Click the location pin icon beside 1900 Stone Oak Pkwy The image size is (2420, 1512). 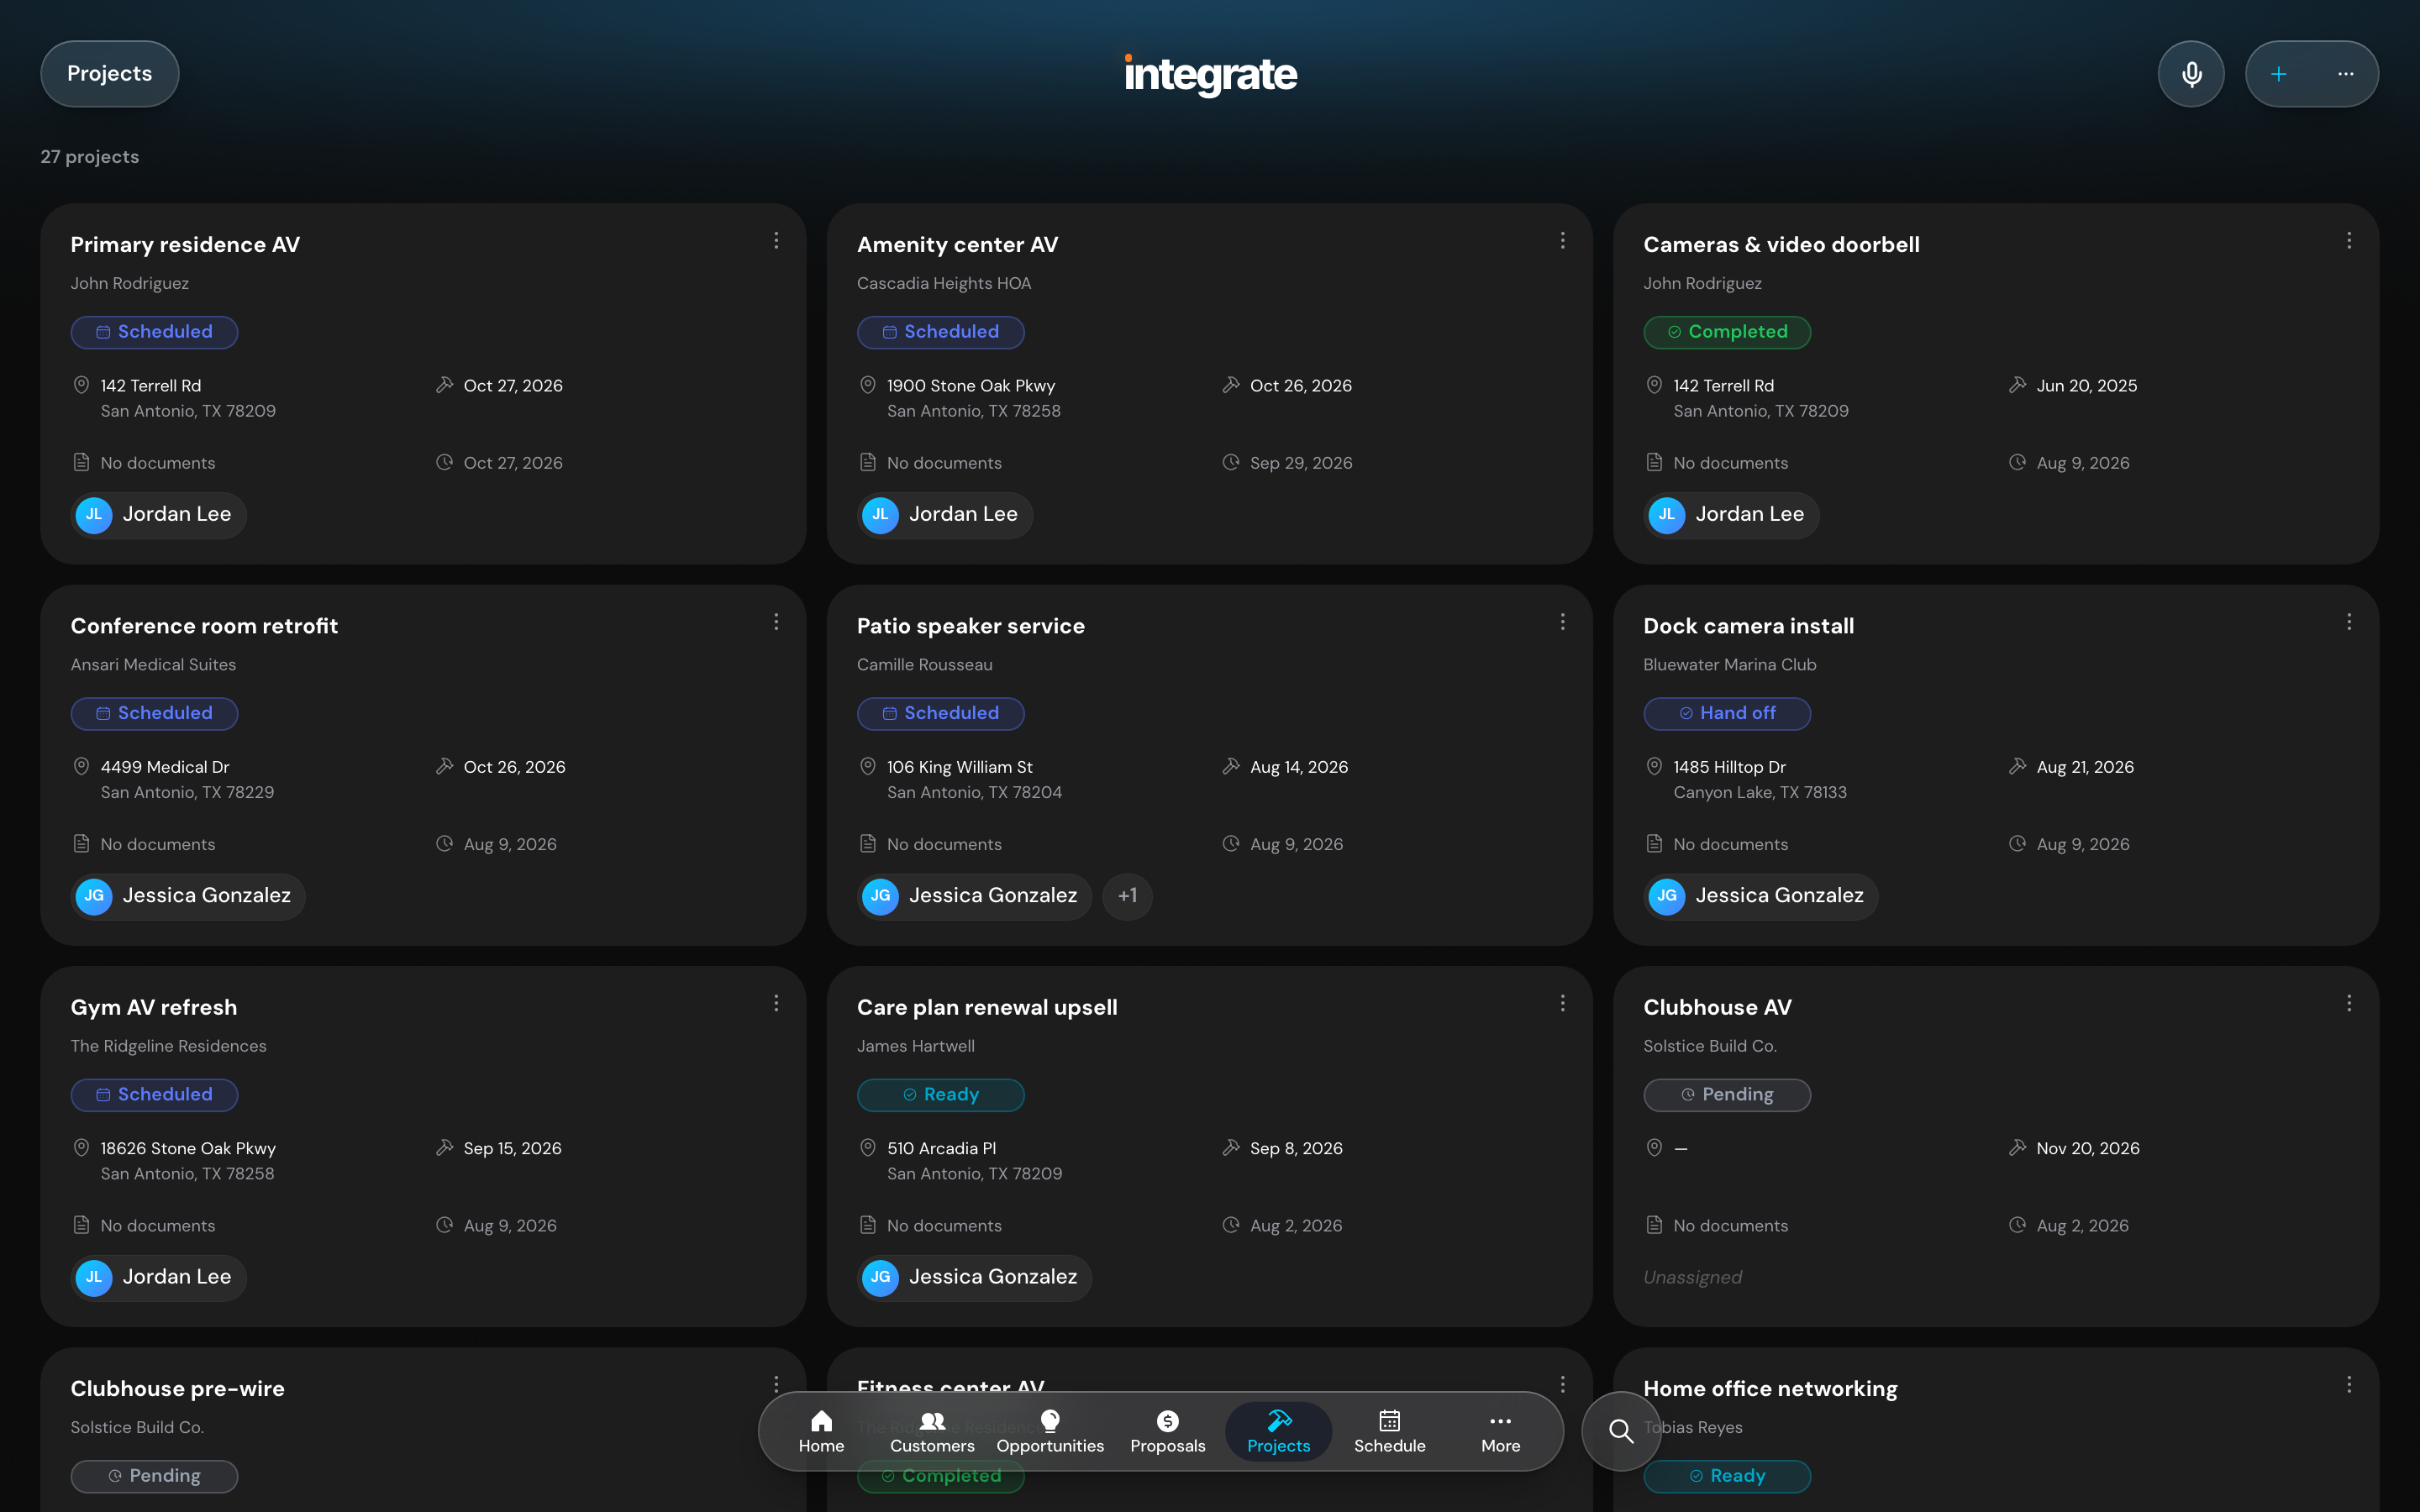click(868, 385)
